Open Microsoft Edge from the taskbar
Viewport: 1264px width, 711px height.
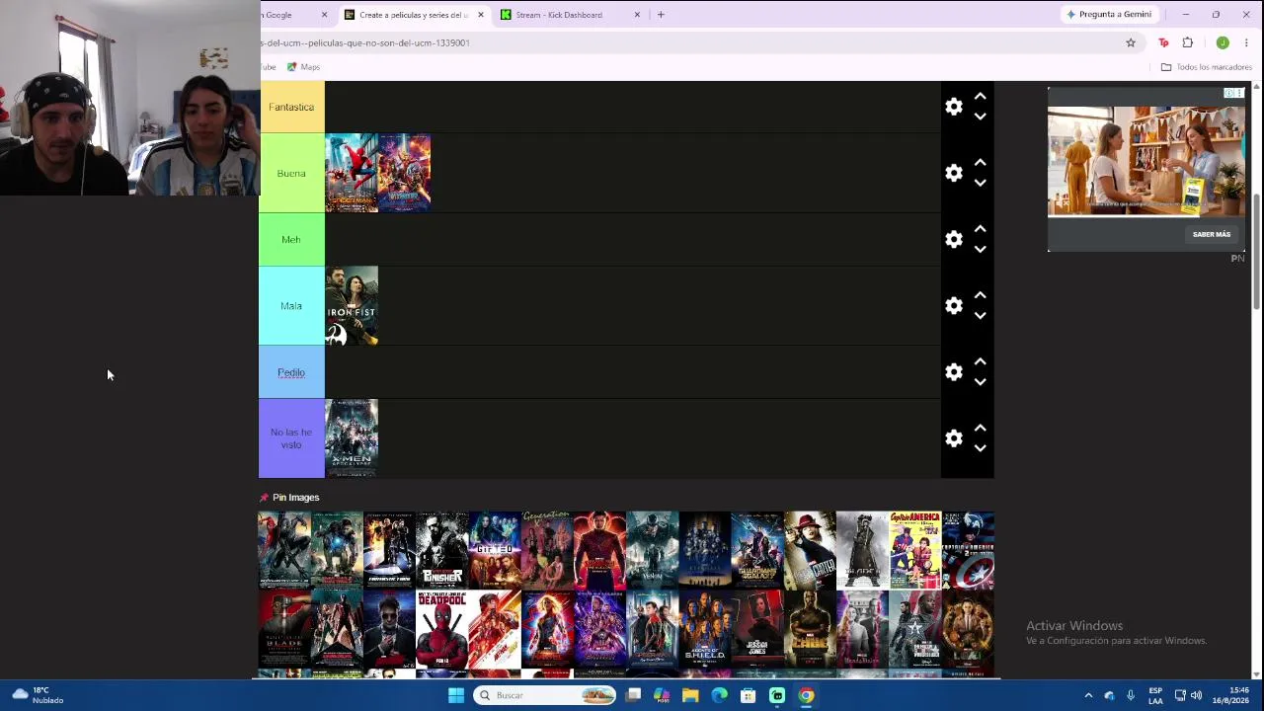pos(719,695)
